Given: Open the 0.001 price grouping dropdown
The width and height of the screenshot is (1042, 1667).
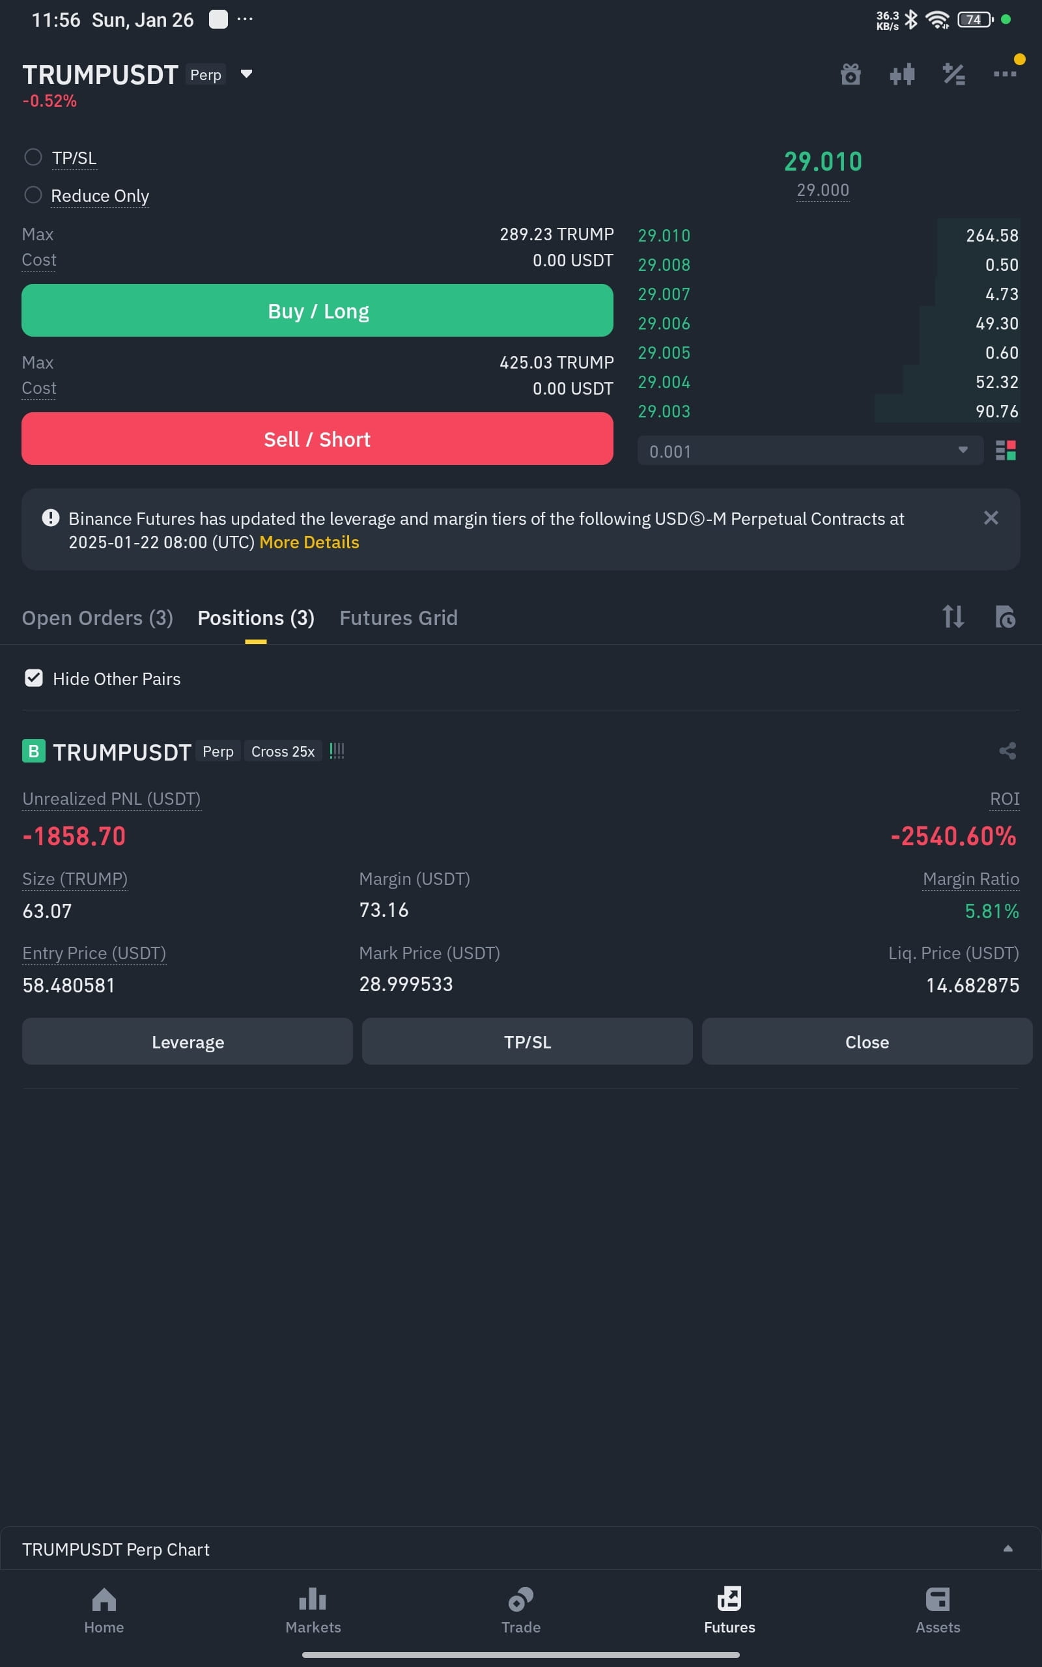Looking at the screenshot, I should [810, 451].
